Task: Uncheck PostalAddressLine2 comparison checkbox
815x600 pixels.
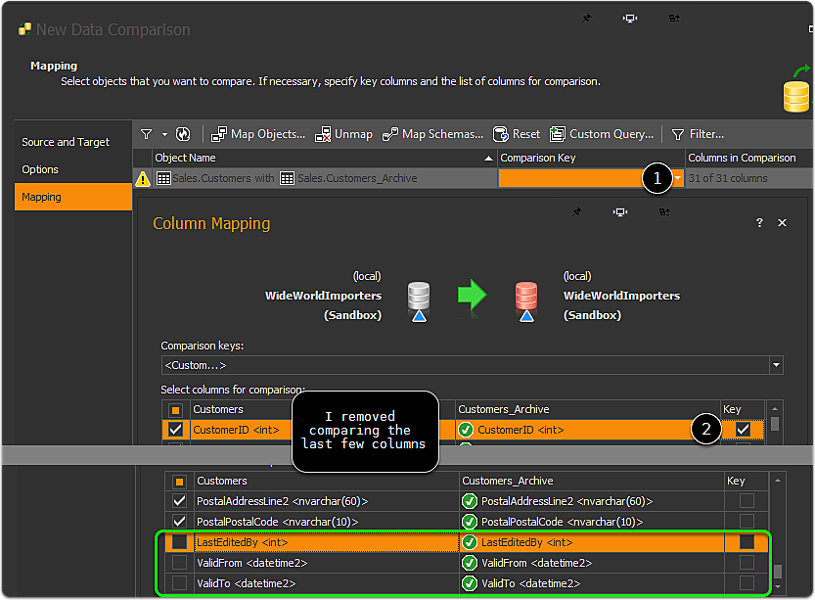Action: click(x=179, y=501)
